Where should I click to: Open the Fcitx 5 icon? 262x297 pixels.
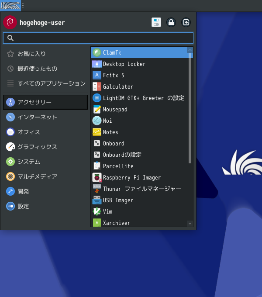point(97,75)
